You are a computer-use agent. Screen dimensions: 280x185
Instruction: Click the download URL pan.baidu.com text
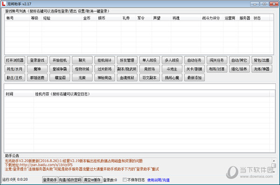point(46,165)
